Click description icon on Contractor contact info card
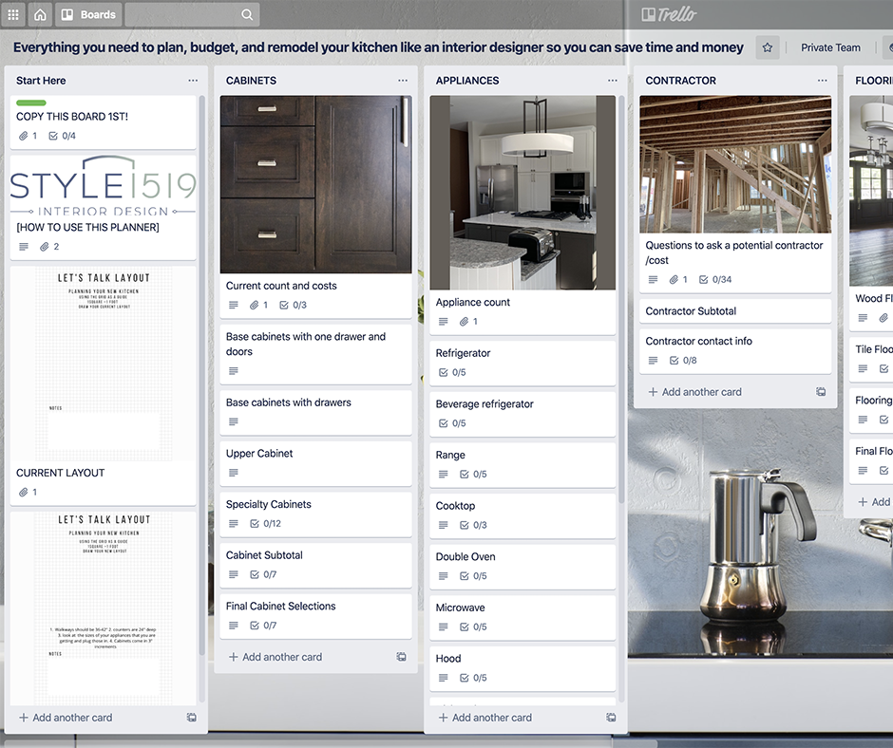Screen dimensions: 893x748 point(653,361)
